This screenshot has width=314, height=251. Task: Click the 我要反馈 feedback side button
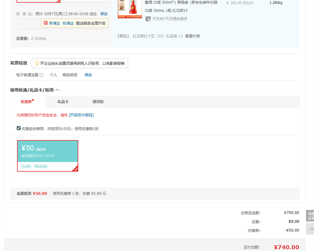coord(310,216)
